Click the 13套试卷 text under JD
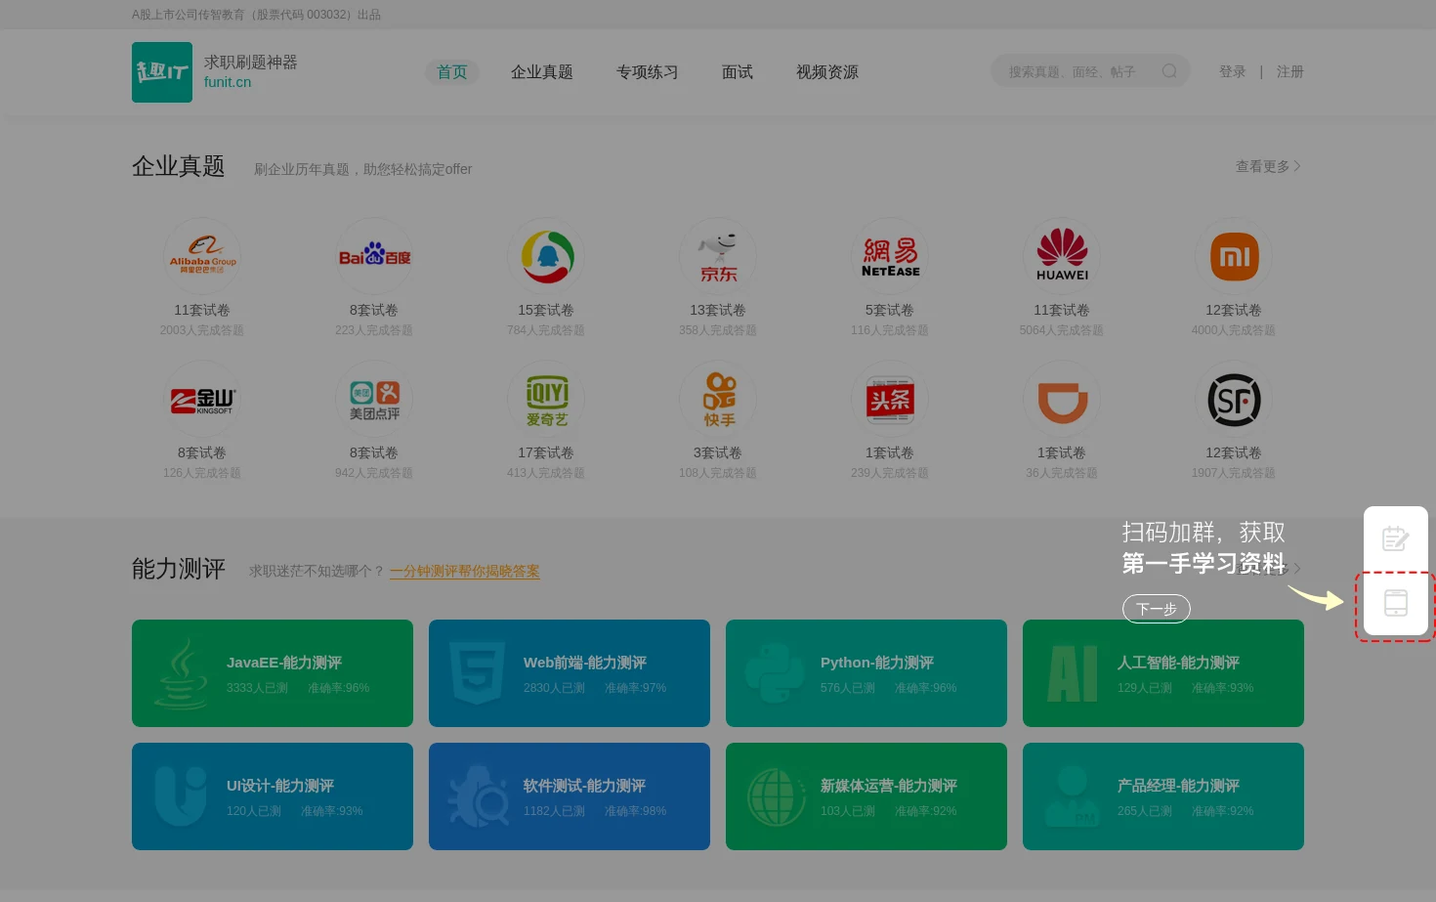1436x902 pixels. (x=718, y=310)
